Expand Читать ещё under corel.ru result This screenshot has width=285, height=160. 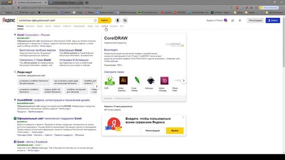tap(37, 132)
